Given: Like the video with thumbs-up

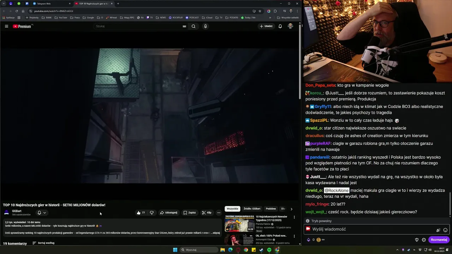Looking at the screenshot, I should [141, 213].
